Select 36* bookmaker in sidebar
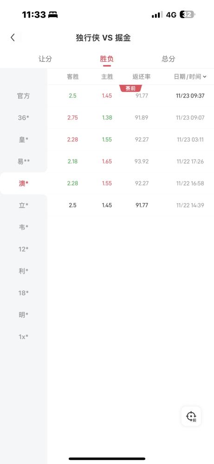This screenshot has width=214, height=464. [23, 118]
